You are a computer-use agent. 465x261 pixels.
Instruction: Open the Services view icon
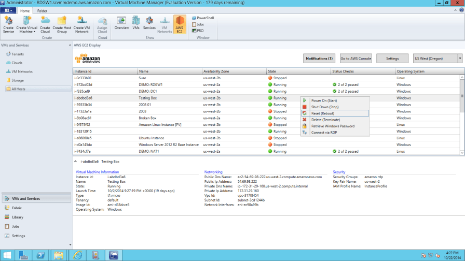(149, 23)
